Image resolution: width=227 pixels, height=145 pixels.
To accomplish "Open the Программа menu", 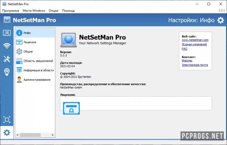I will (x=10, y=11).
